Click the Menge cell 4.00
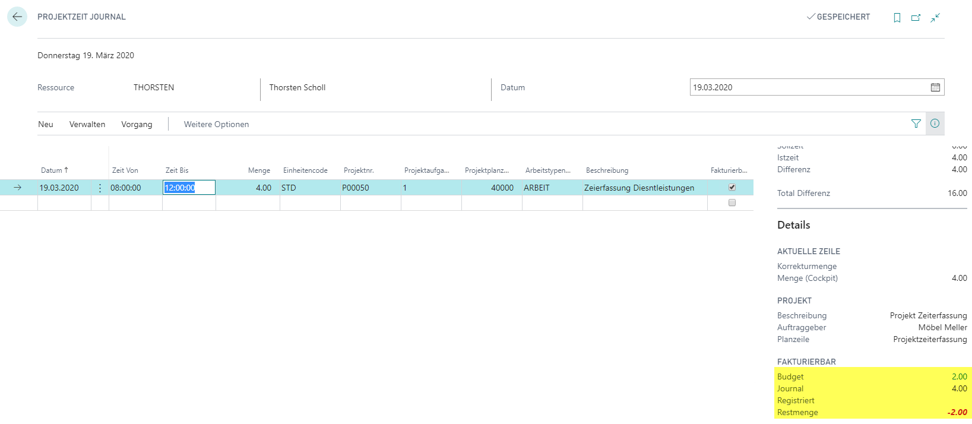972x424 pixels. [x=248, y=188]
